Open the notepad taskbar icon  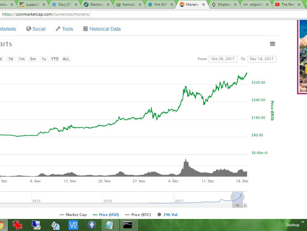coord(109,225)
